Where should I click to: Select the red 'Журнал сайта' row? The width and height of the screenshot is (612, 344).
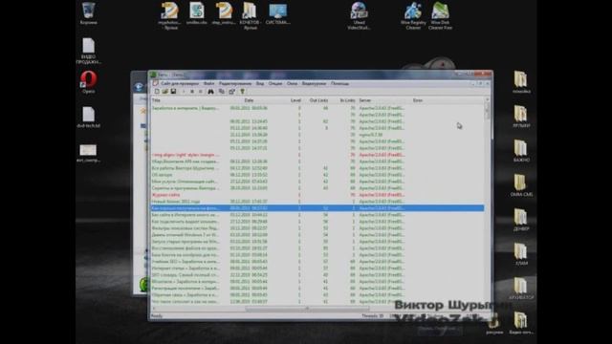click(x=317, y=195)
